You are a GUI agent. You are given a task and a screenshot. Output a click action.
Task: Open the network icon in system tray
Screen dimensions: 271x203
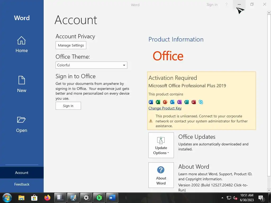[x=229, y=198]
